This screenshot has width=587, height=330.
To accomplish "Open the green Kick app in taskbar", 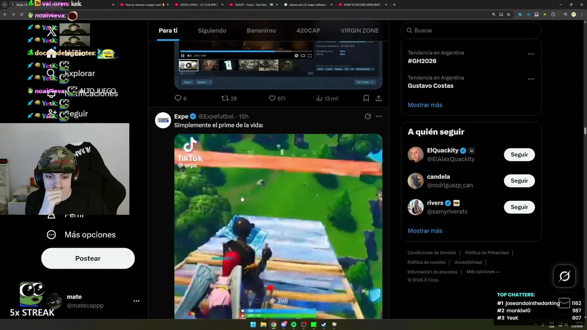I will pos(314,325).
